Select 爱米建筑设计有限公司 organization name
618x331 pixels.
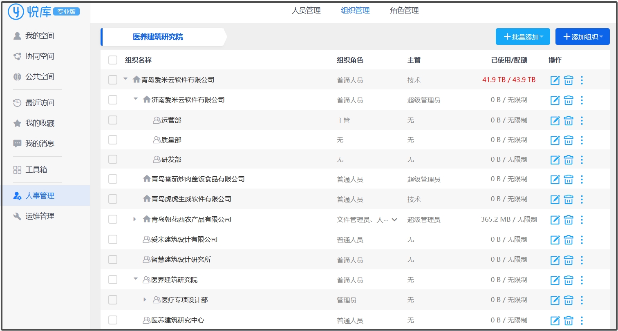(184, 240)
